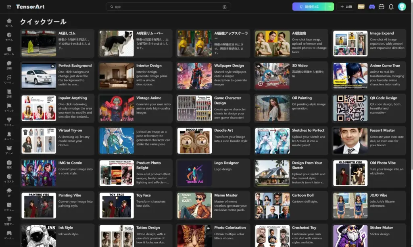The image size is (413, 247).
Task: Collapse the sidebar with the hamburger icon
Action: [x=9, y=6]
